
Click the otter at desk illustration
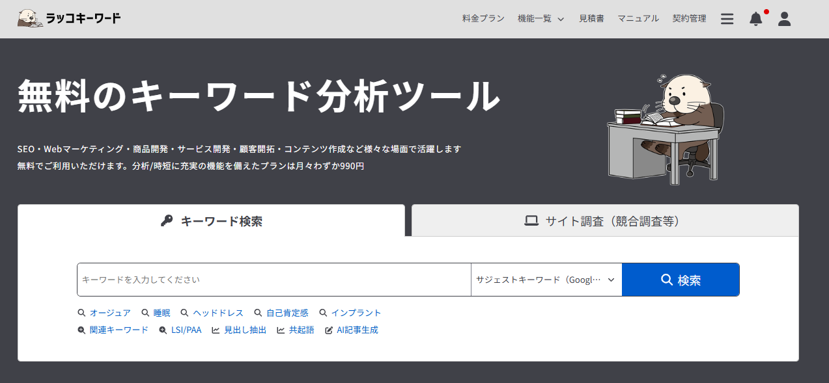666,127
